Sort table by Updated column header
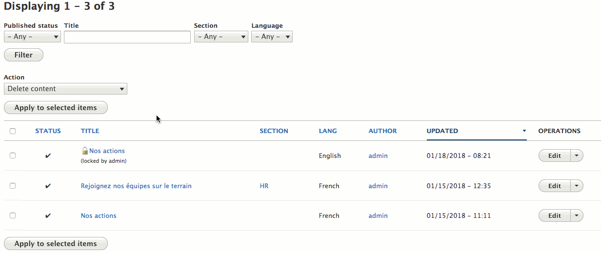 442,131
